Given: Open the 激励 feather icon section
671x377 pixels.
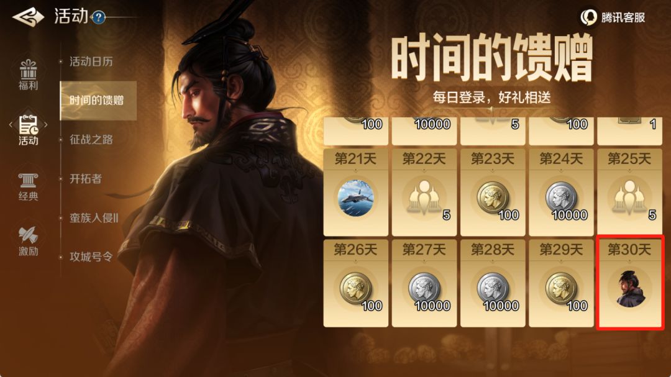Looking at the screenshot, I should (x=28, y=241).
